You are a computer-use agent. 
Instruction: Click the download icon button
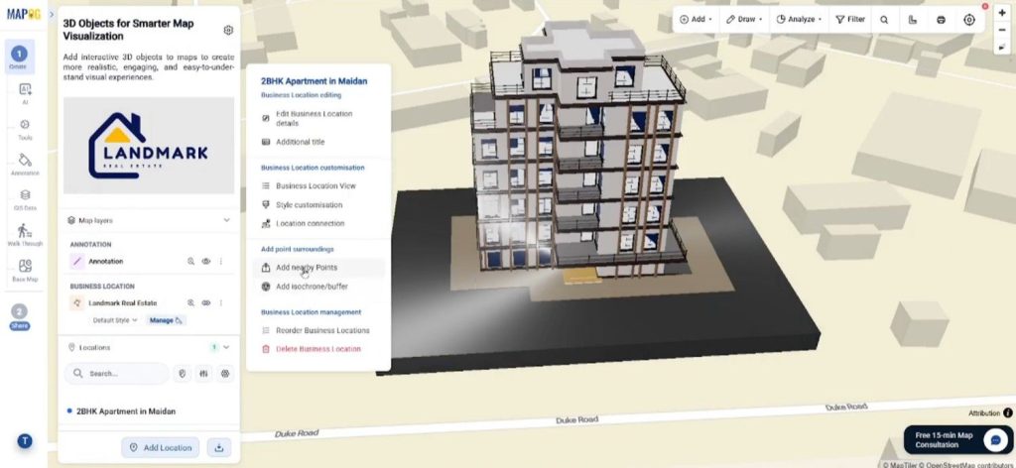[x=219, y=447]
